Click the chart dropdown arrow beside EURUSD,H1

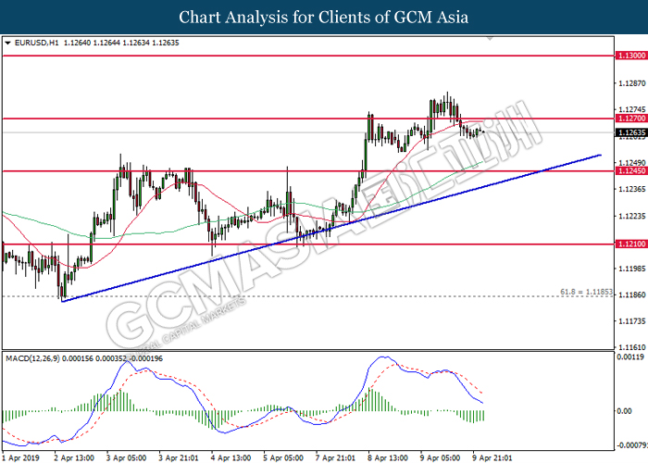click(7, 43)
